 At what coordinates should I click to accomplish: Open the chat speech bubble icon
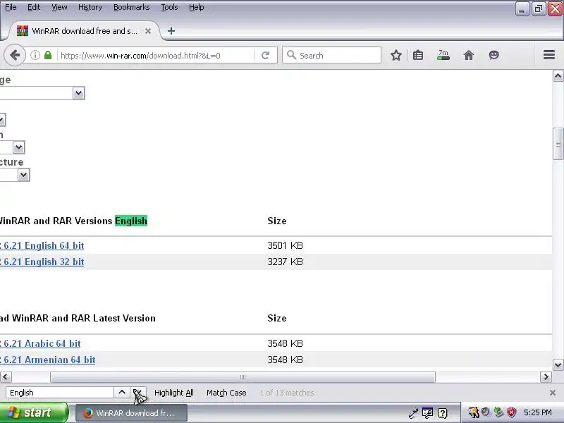[494, 55]
